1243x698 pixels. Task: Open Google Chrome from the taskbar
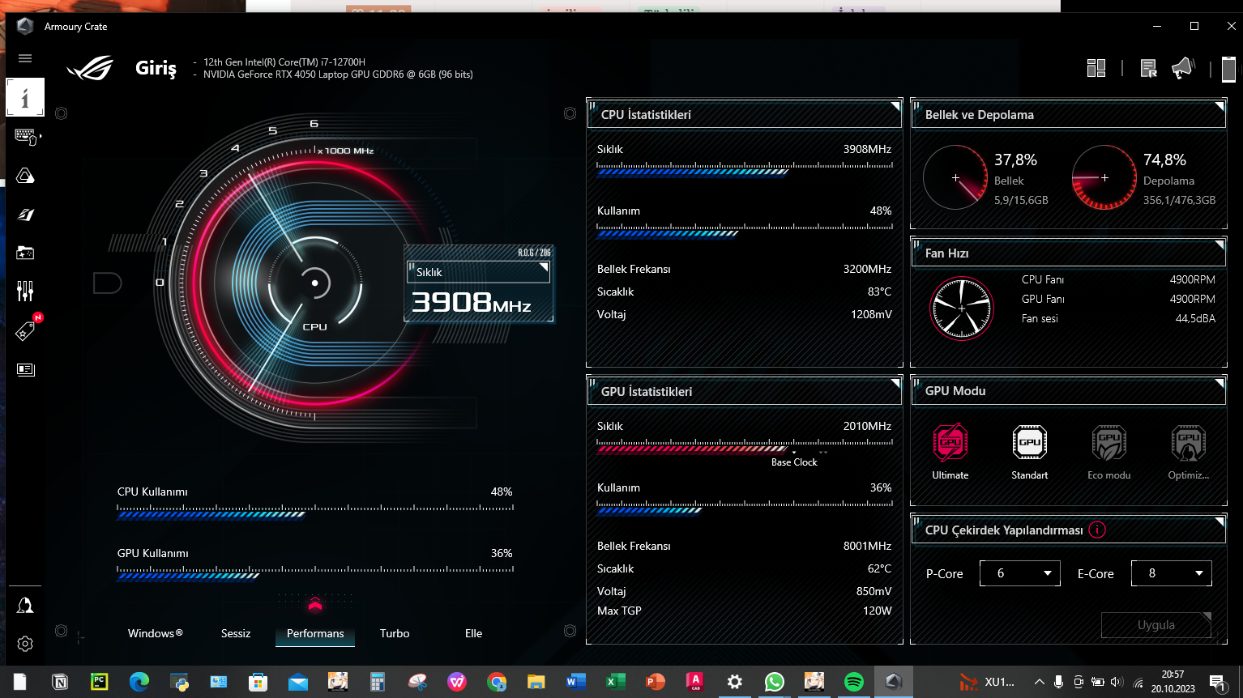497,682
